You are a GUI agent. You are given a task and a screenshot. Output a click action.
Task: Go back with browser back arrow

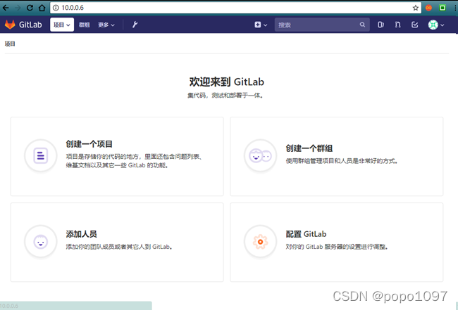(x=6, y=8)
